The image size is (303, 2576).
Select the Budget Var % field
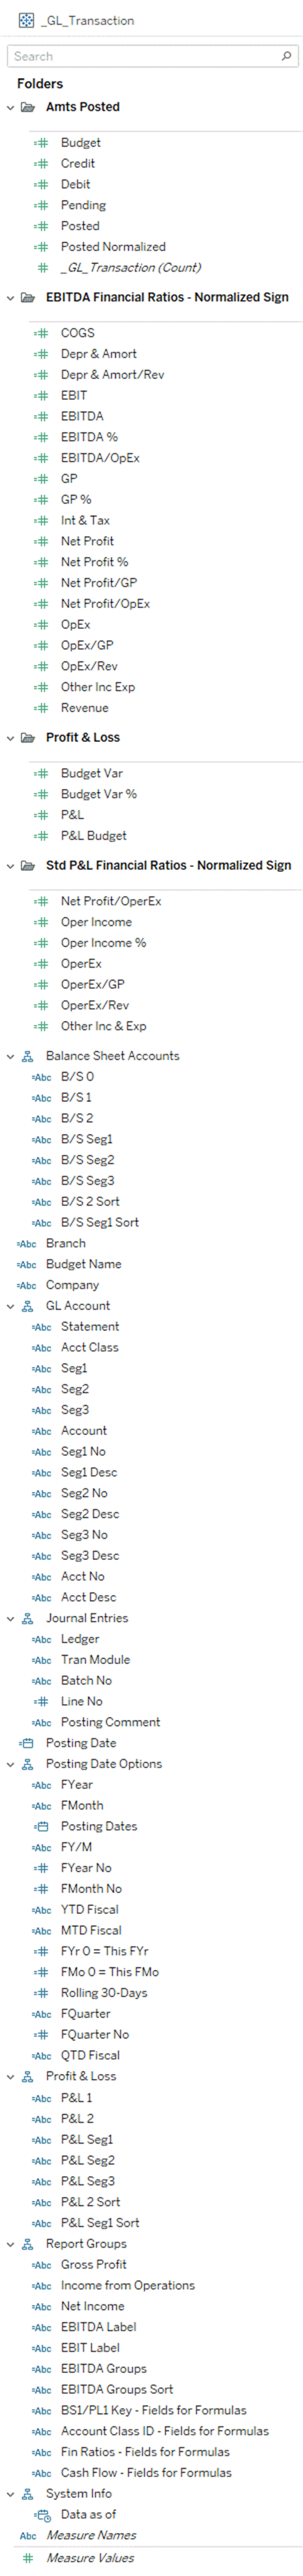click(99, 794)
